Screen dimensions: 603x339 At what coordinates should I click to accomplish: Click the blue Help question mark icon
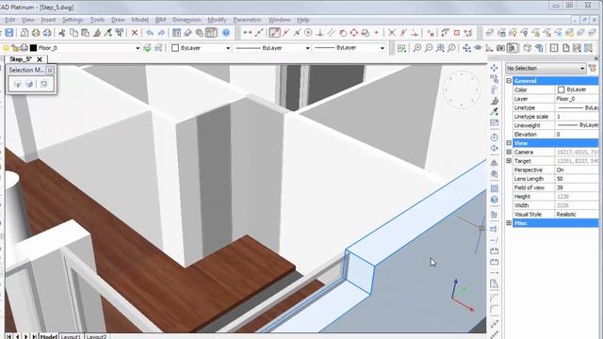[226, 33]
